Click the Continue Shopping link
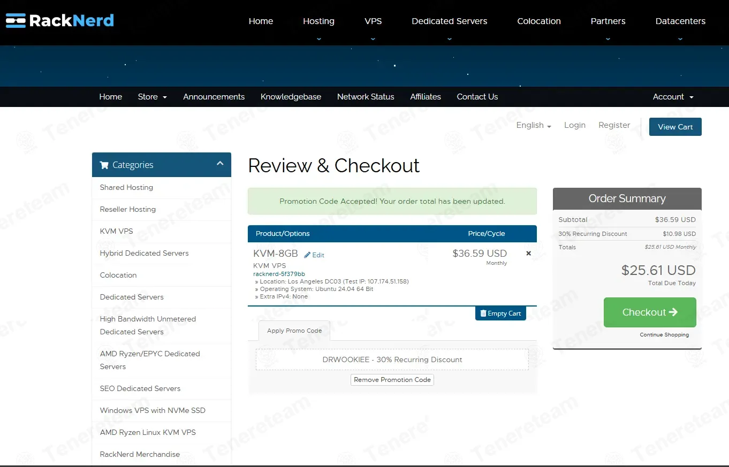Viewport: 729px width, 467px height. (664, 335)
